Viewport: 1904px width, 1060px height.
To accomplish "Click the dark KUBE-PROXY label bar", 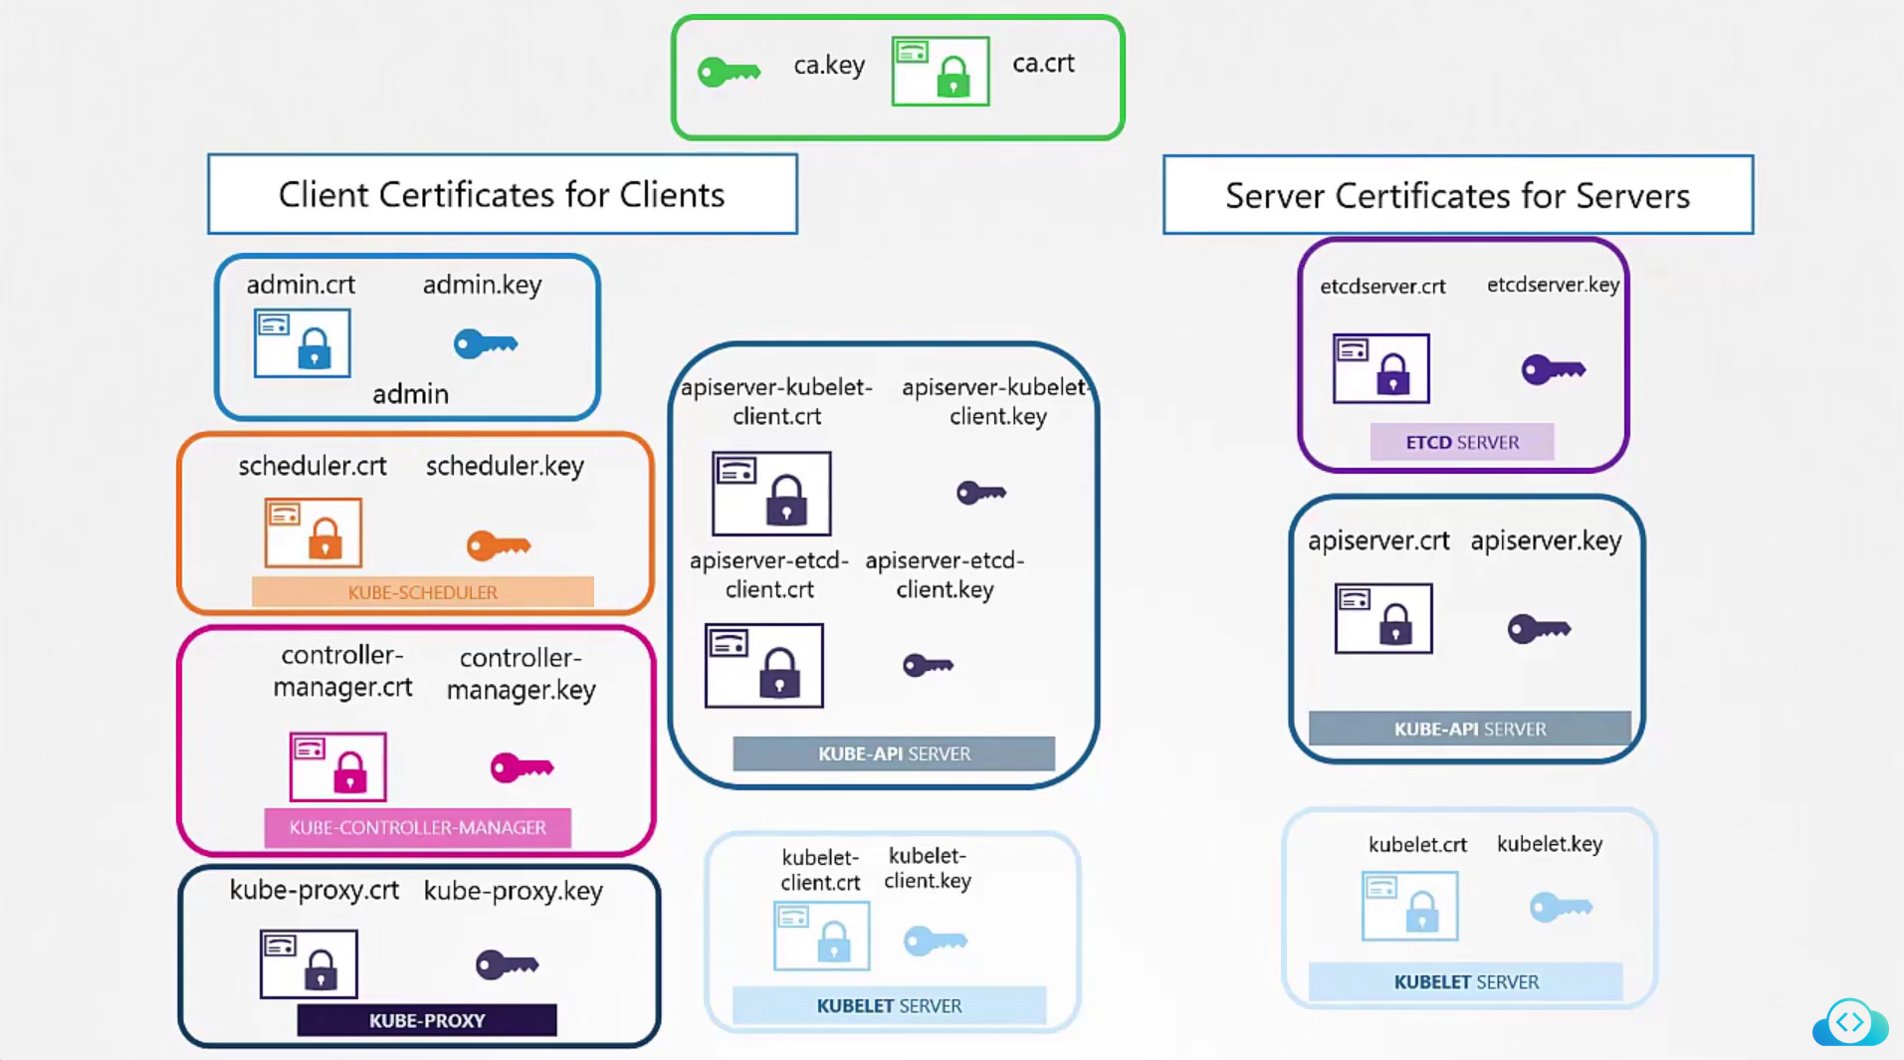I will tap(427, 1020).
